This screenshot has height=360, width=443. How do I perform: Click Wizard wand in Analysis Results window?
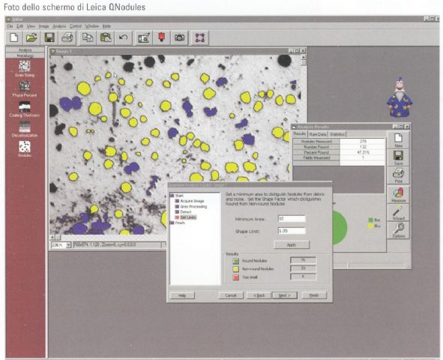point(398,212)
